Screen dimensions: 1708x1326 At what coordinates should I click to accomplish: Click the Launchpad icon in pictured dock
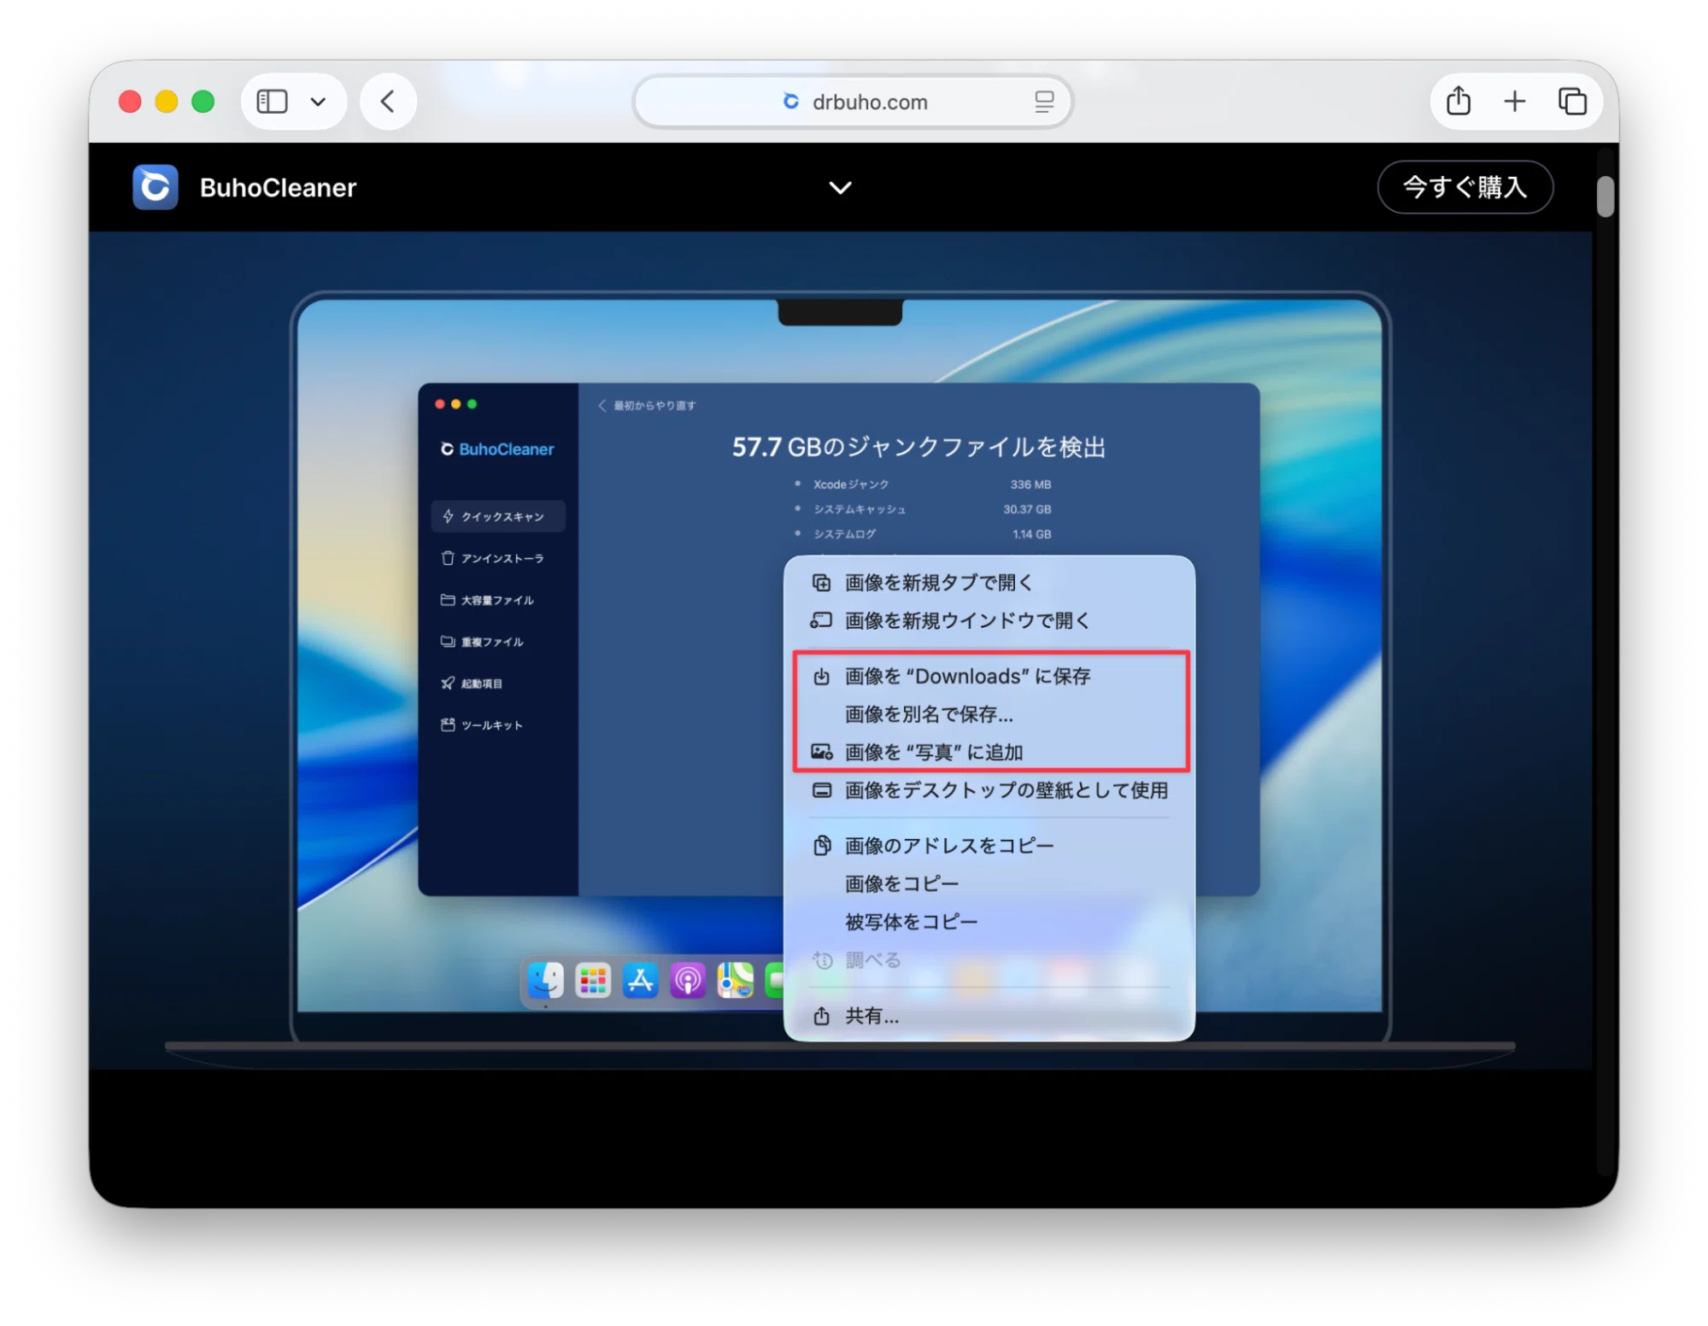tap(593, 980)
